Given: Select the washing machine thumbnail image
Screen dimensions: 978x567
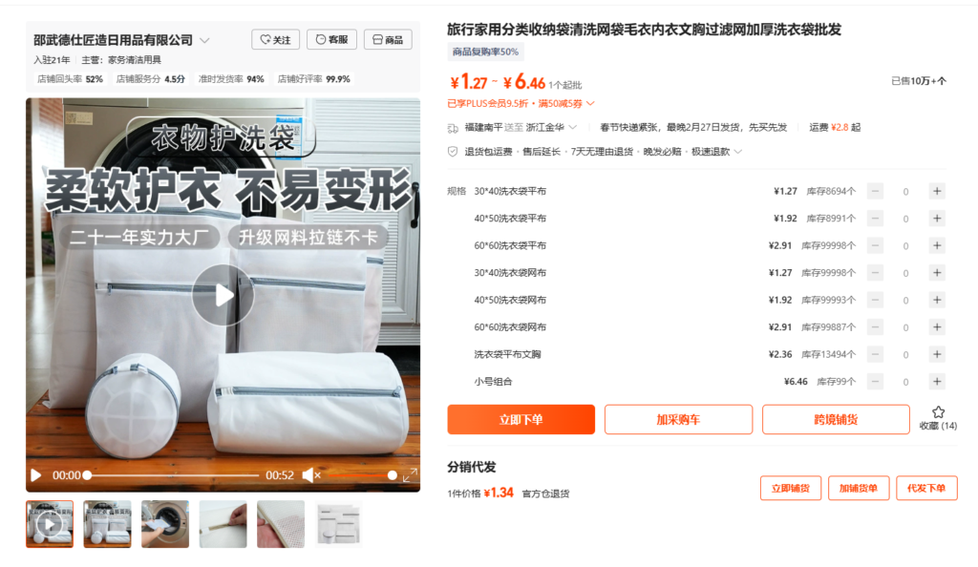Looking at the screenshot, I should pyautogui.click(x=164, y=524).
